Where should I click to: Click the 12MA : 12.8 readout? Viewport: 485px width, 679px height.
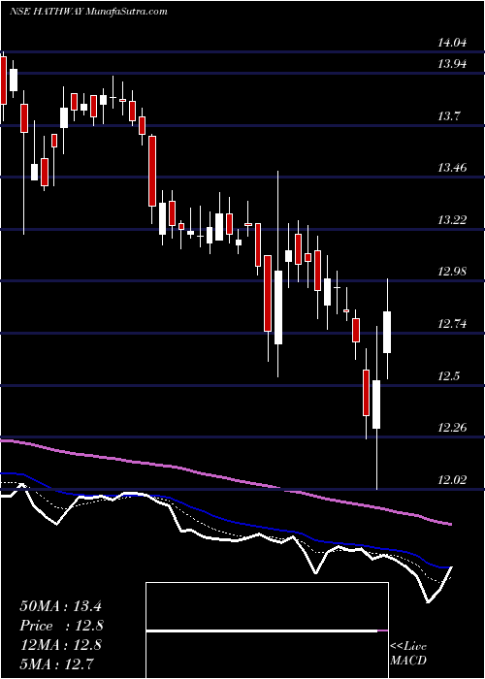pyautogui.click(x=60, y=644)
